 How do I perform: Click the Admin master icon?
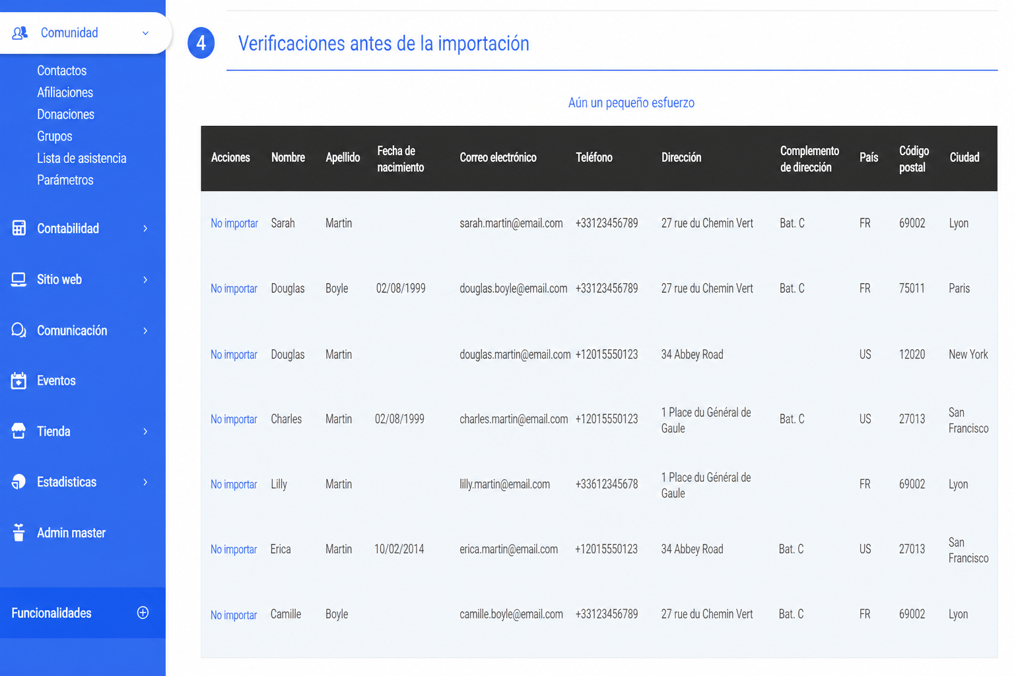[x=18, y=532]
